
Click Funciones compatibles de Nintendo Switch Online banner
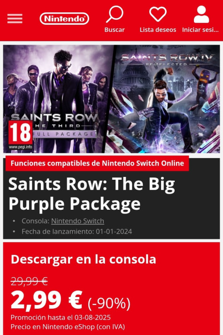point(97,163)
